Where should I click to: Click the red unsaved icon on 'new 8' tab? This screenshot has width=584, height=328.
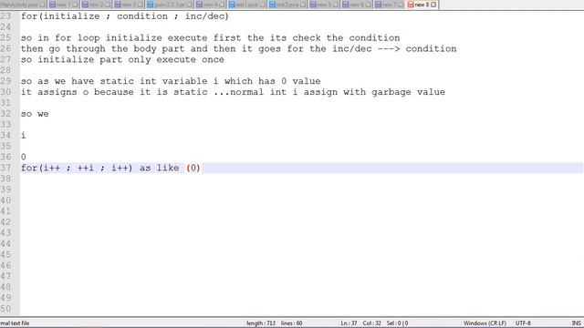click(x=411, y=5)
